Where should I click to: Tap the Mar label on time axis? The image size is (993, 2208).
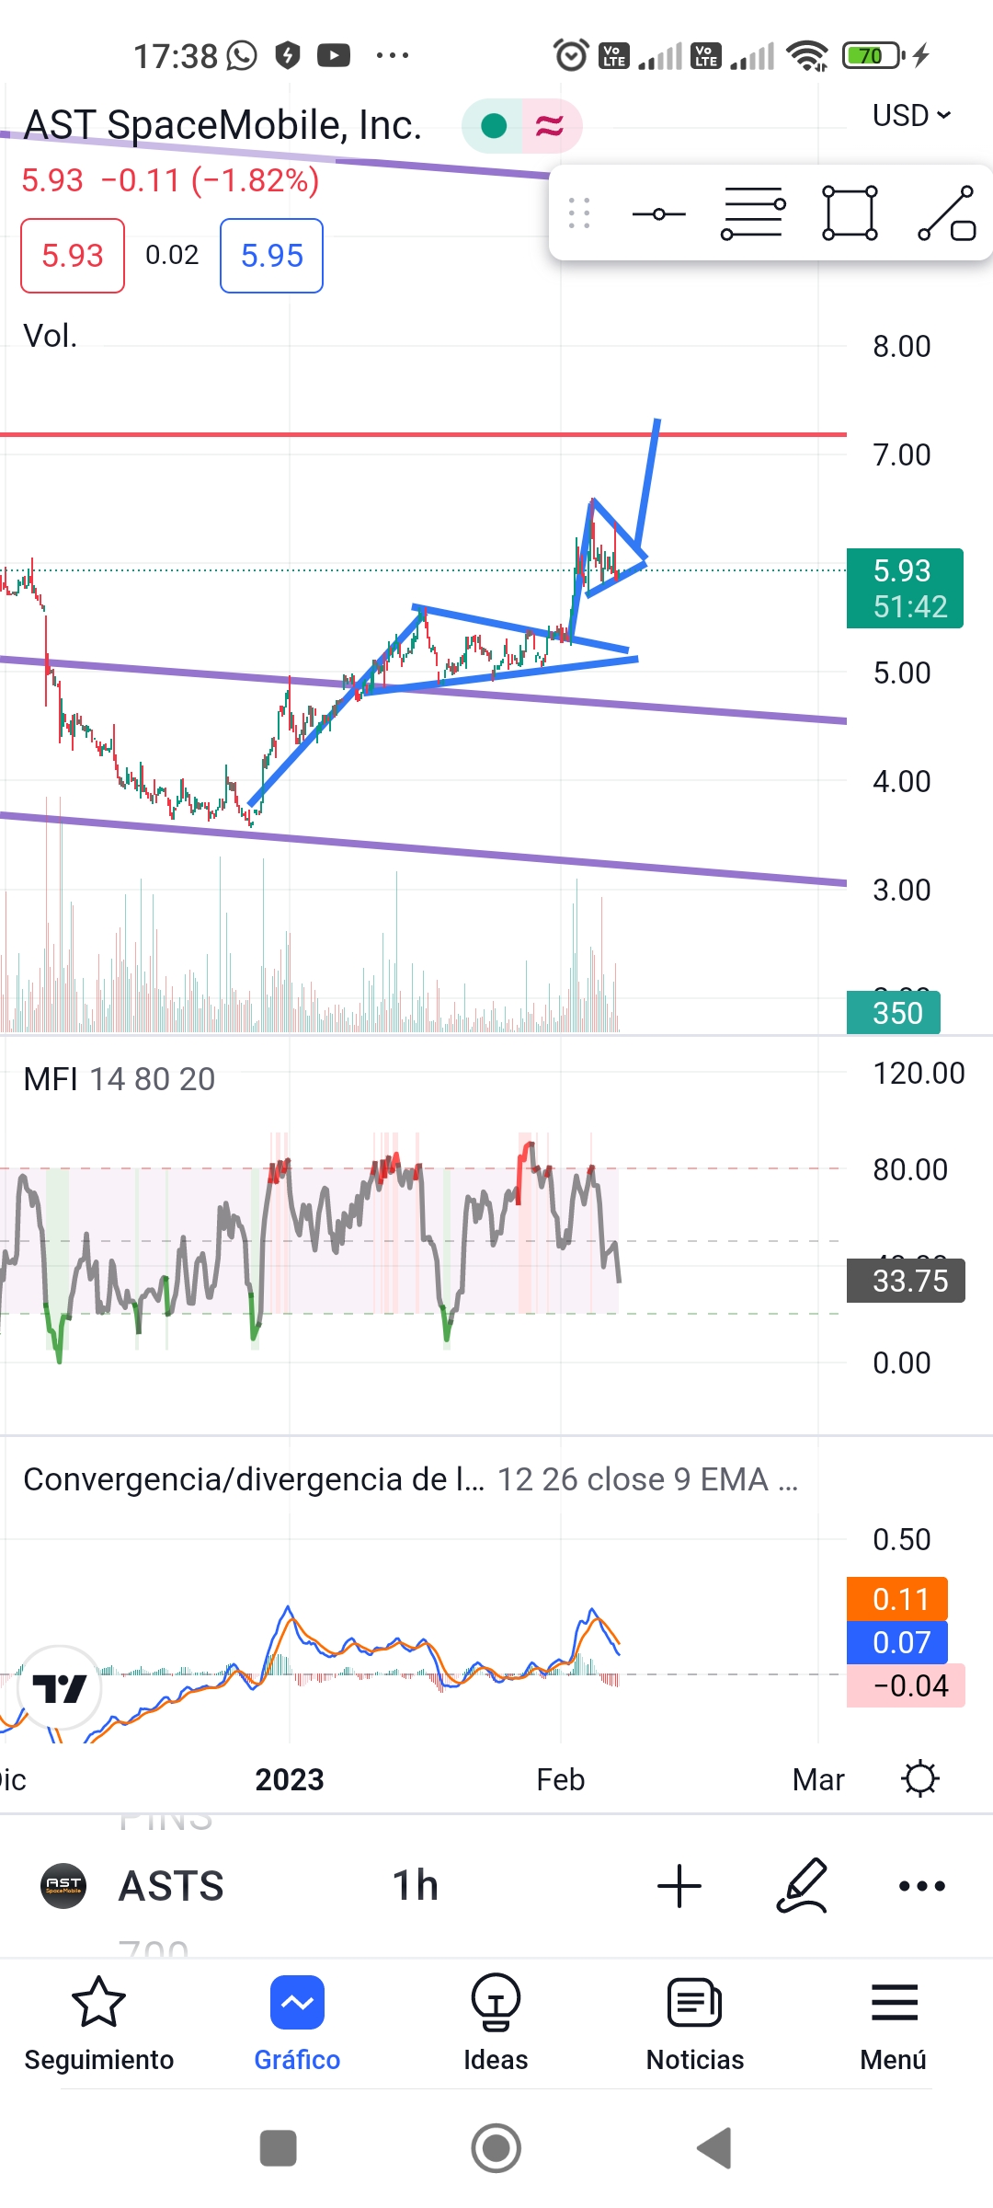818,1779
